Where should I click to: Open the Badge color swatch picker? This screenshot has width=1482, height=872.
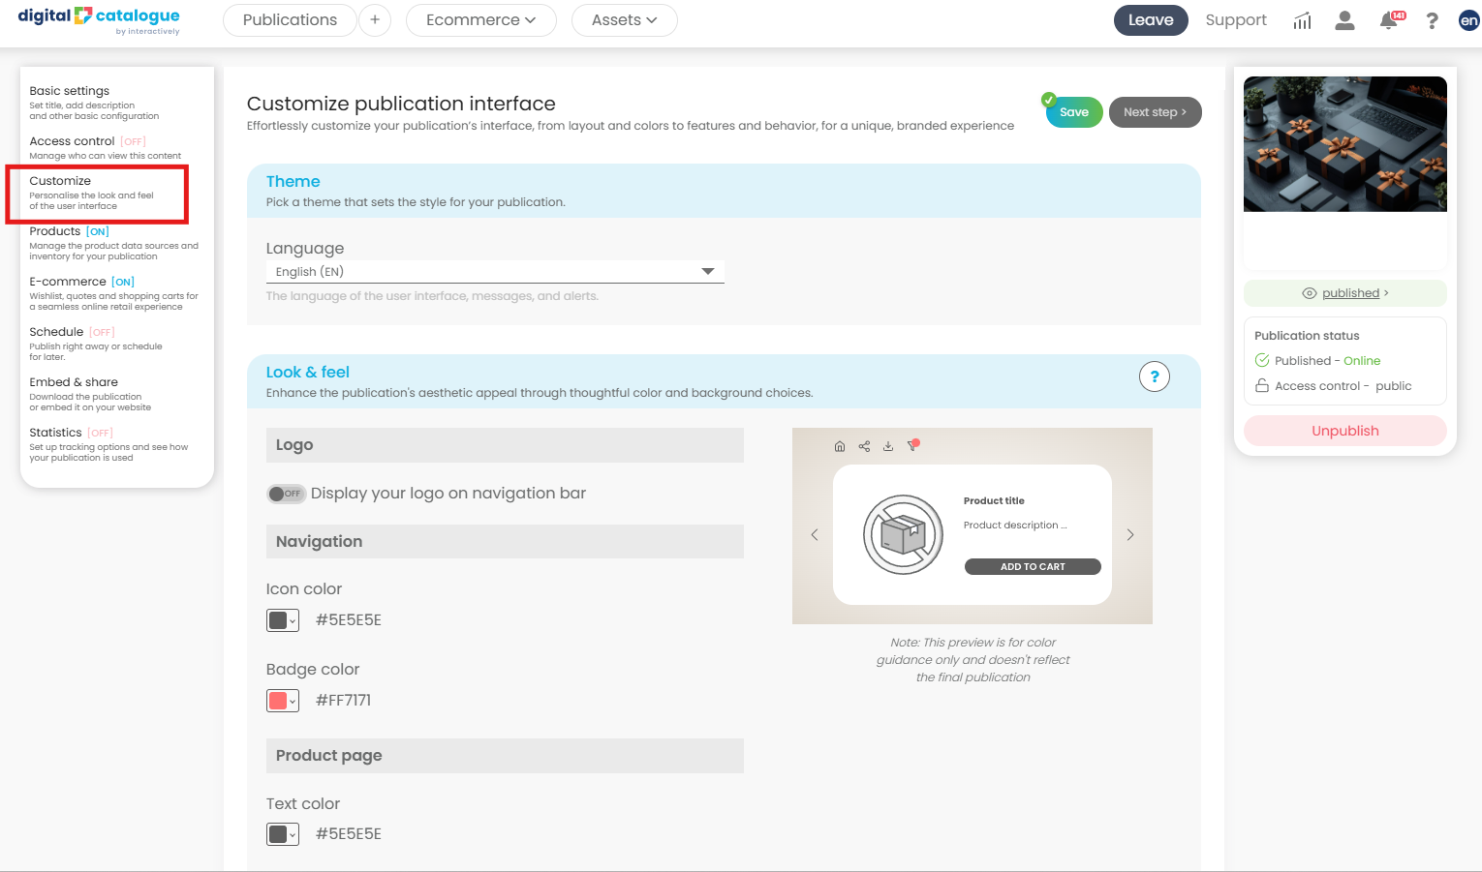click(282, 701)
